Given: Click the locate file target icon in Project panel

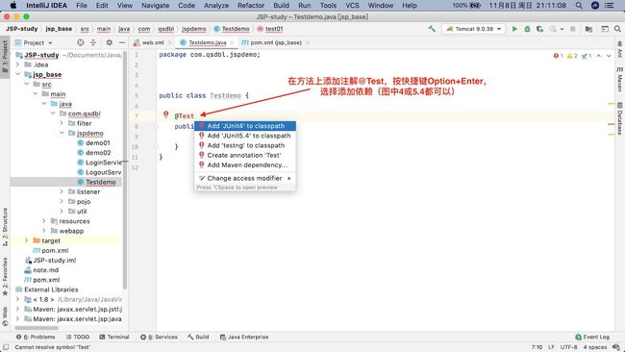Looking at the screenshot, I should point(81,42).
